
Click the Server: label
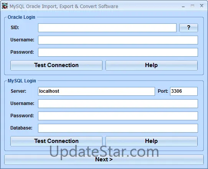[x=18, y=91]
